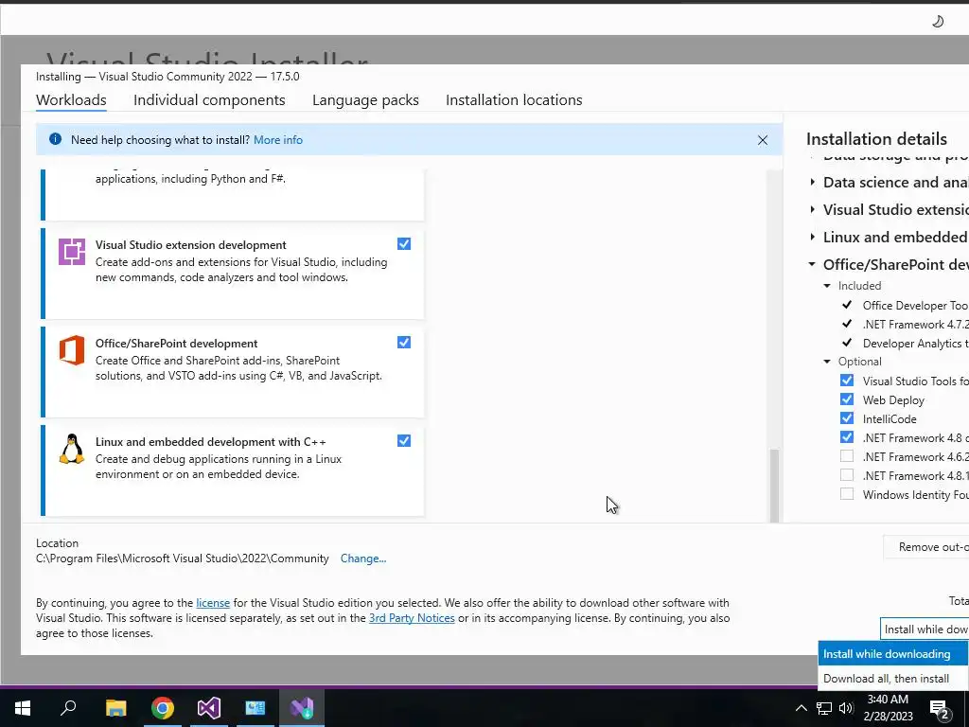Expand Visual Studio extension details node
Screen dimensions: 969x727
[x=812, y=209]
